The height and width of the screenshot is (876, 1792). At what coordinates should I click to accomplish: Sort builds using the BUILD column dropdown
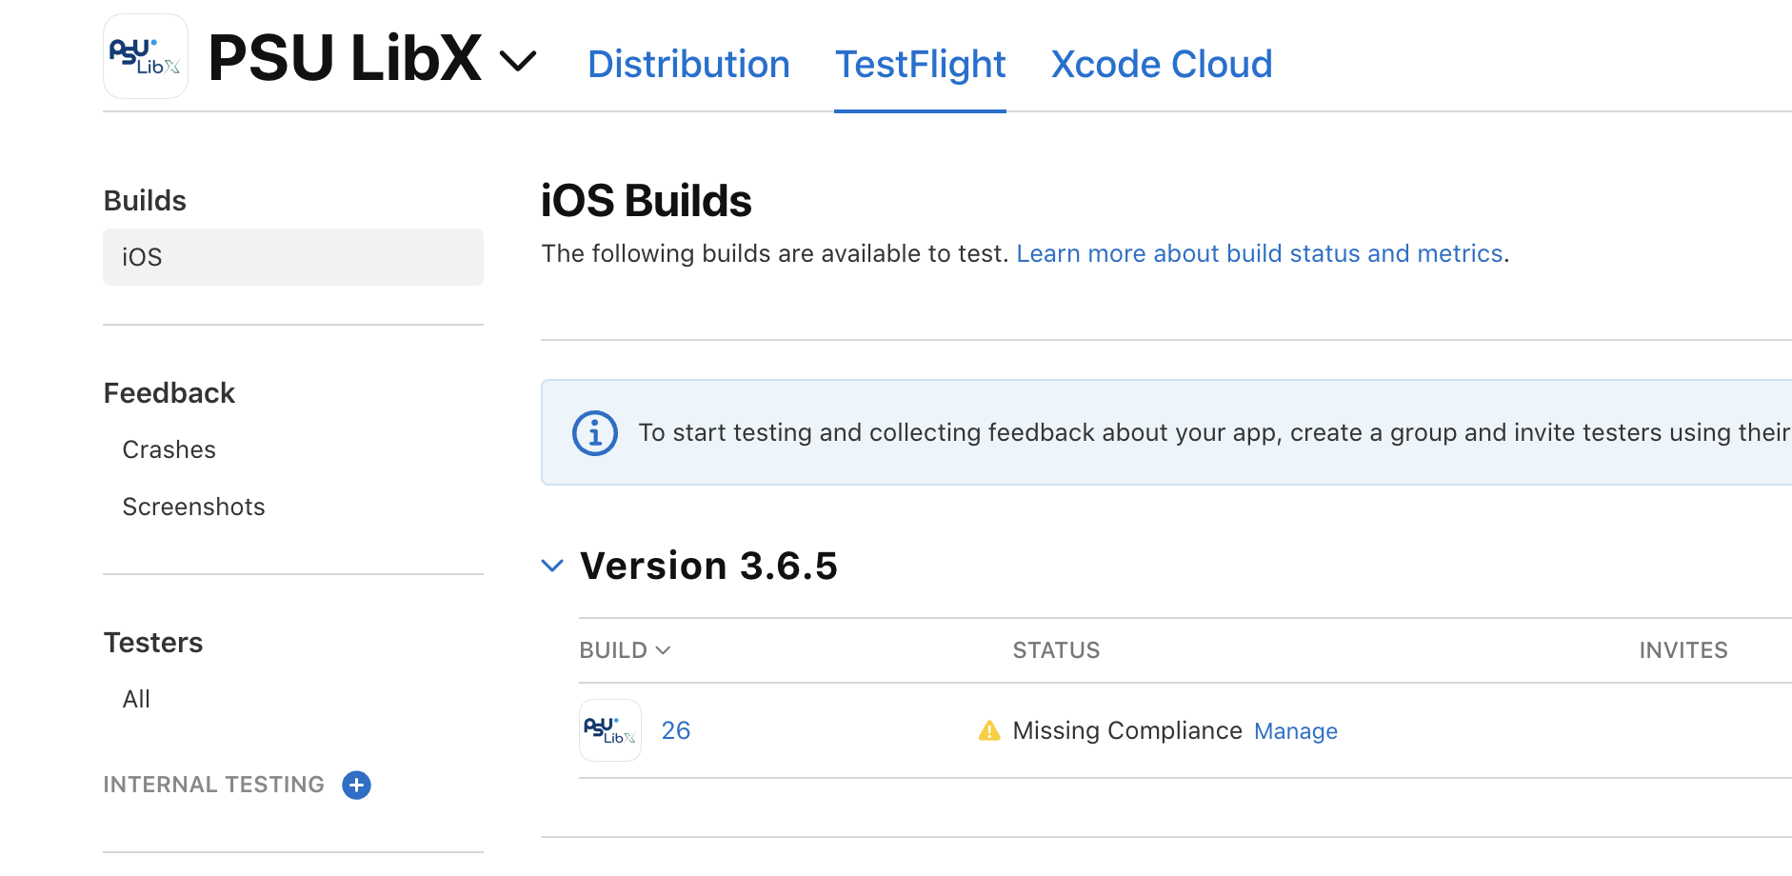664,649
